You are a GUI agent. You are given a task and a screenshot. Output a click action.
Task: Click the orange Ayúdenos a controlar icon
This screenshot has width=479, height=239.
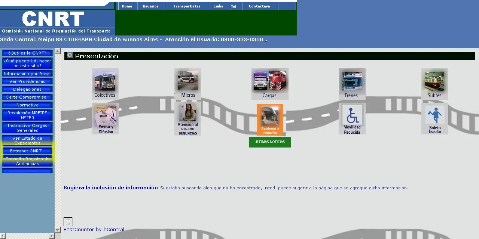(270, 120)
